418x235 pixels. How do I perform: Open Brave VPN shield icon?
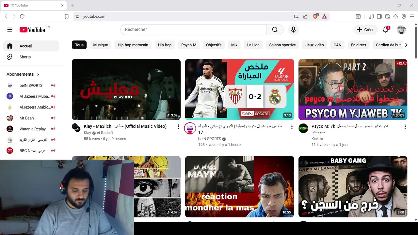(404, 16)
